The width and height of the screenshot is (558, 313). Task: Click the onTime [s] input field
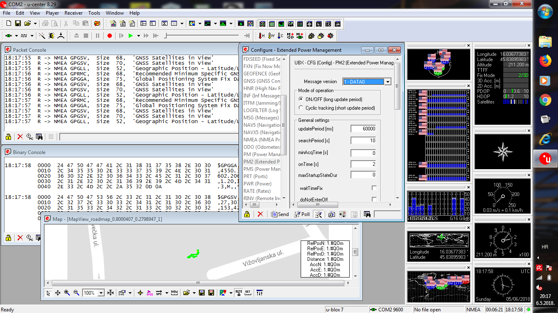pyautogui.click(x=364, y=164)
